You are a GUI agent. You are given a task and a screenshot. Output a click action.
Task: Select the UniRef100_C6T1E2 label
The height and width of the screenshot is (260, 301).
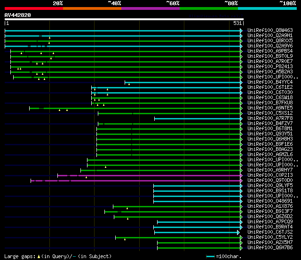coord(270,87)
